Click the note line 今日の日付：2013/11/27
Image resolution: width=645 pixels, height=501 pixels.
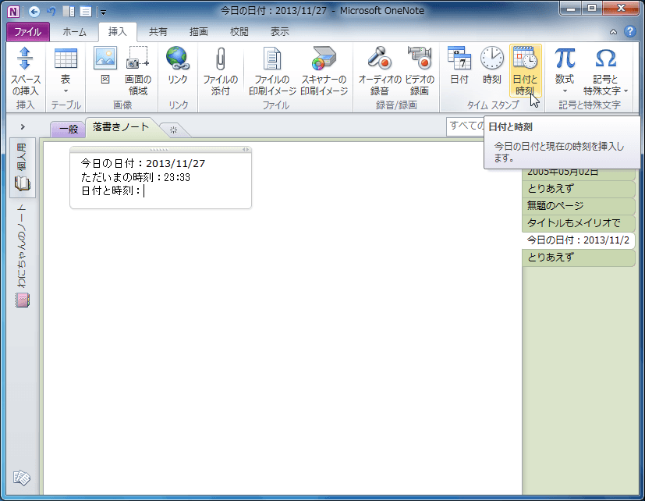pyautogui.click(x=143, y=163)
